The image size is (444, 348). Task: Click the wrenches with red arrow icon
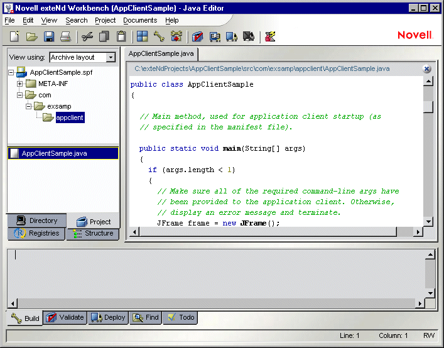pyautogui.click(x=176, y=36)
